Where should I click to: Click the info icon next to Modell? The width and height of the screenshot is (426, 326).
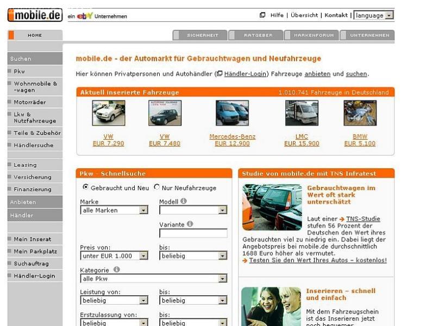click(x=184, y=202)
